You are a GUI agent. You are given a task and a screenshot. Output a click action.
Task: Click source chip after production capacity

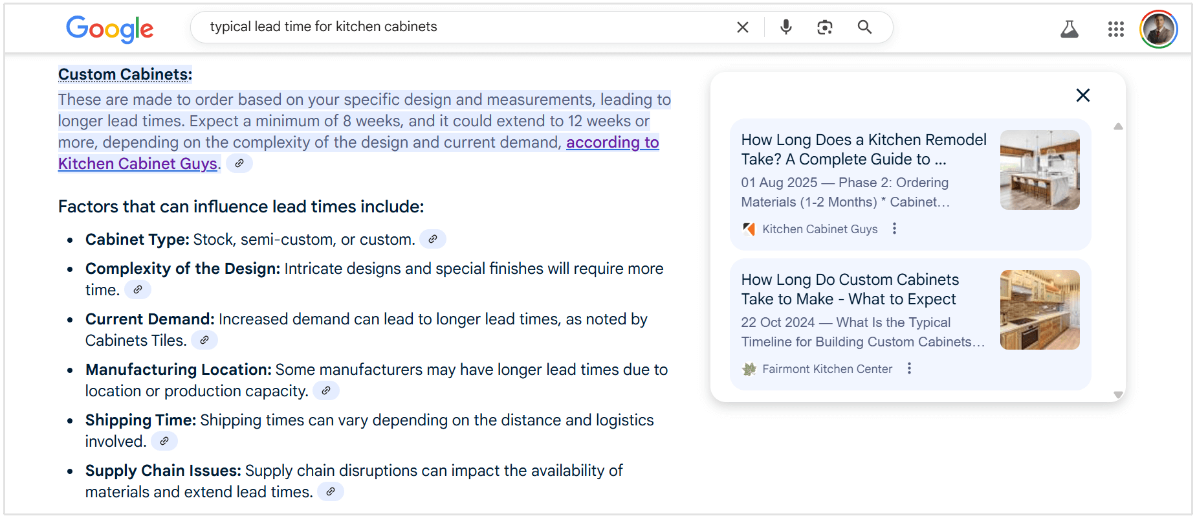(x=326, y=390)
